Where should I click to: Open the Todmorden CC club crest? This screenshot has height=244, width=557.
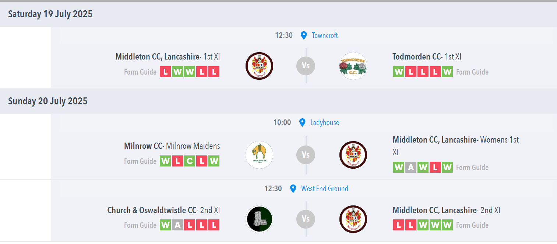coord(353,66)
